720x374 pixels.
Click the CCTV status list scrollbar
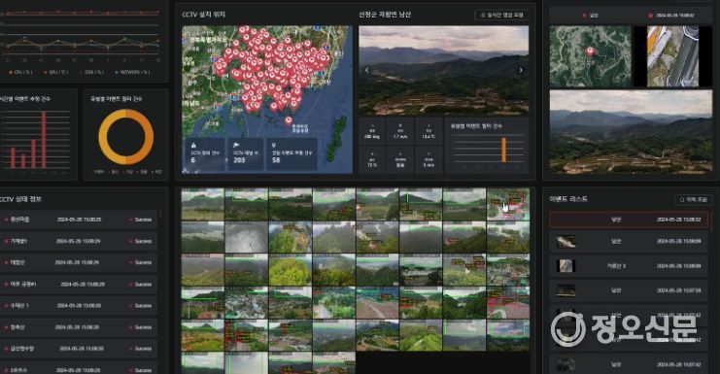160,214
